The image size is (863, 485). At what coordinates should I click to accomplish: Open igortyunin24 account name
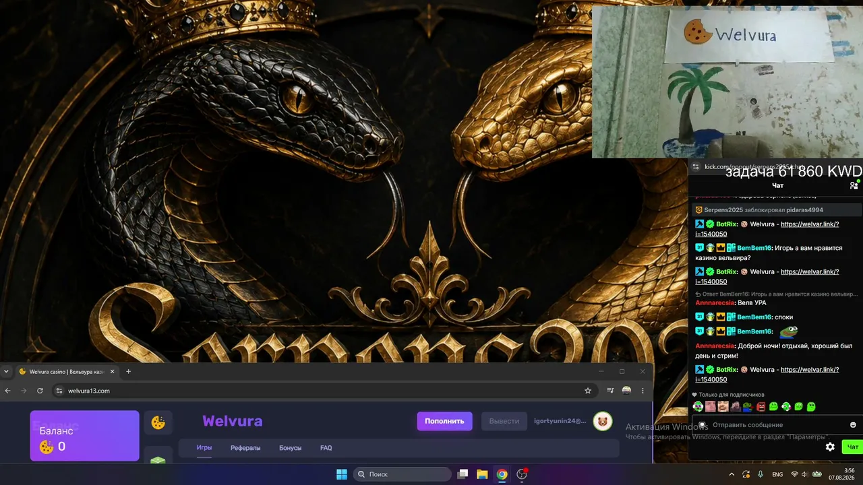[560, 421]
